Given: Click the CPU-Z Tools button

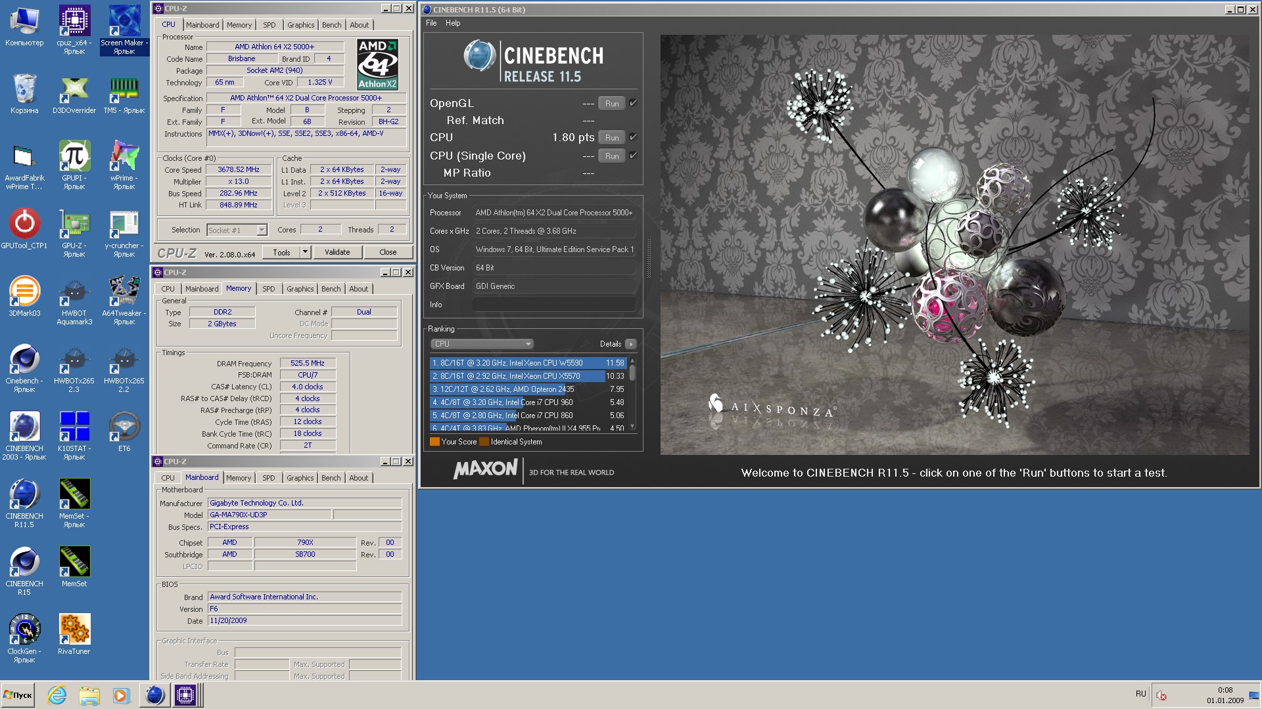Looking at the screenshot, I should 281,252.
